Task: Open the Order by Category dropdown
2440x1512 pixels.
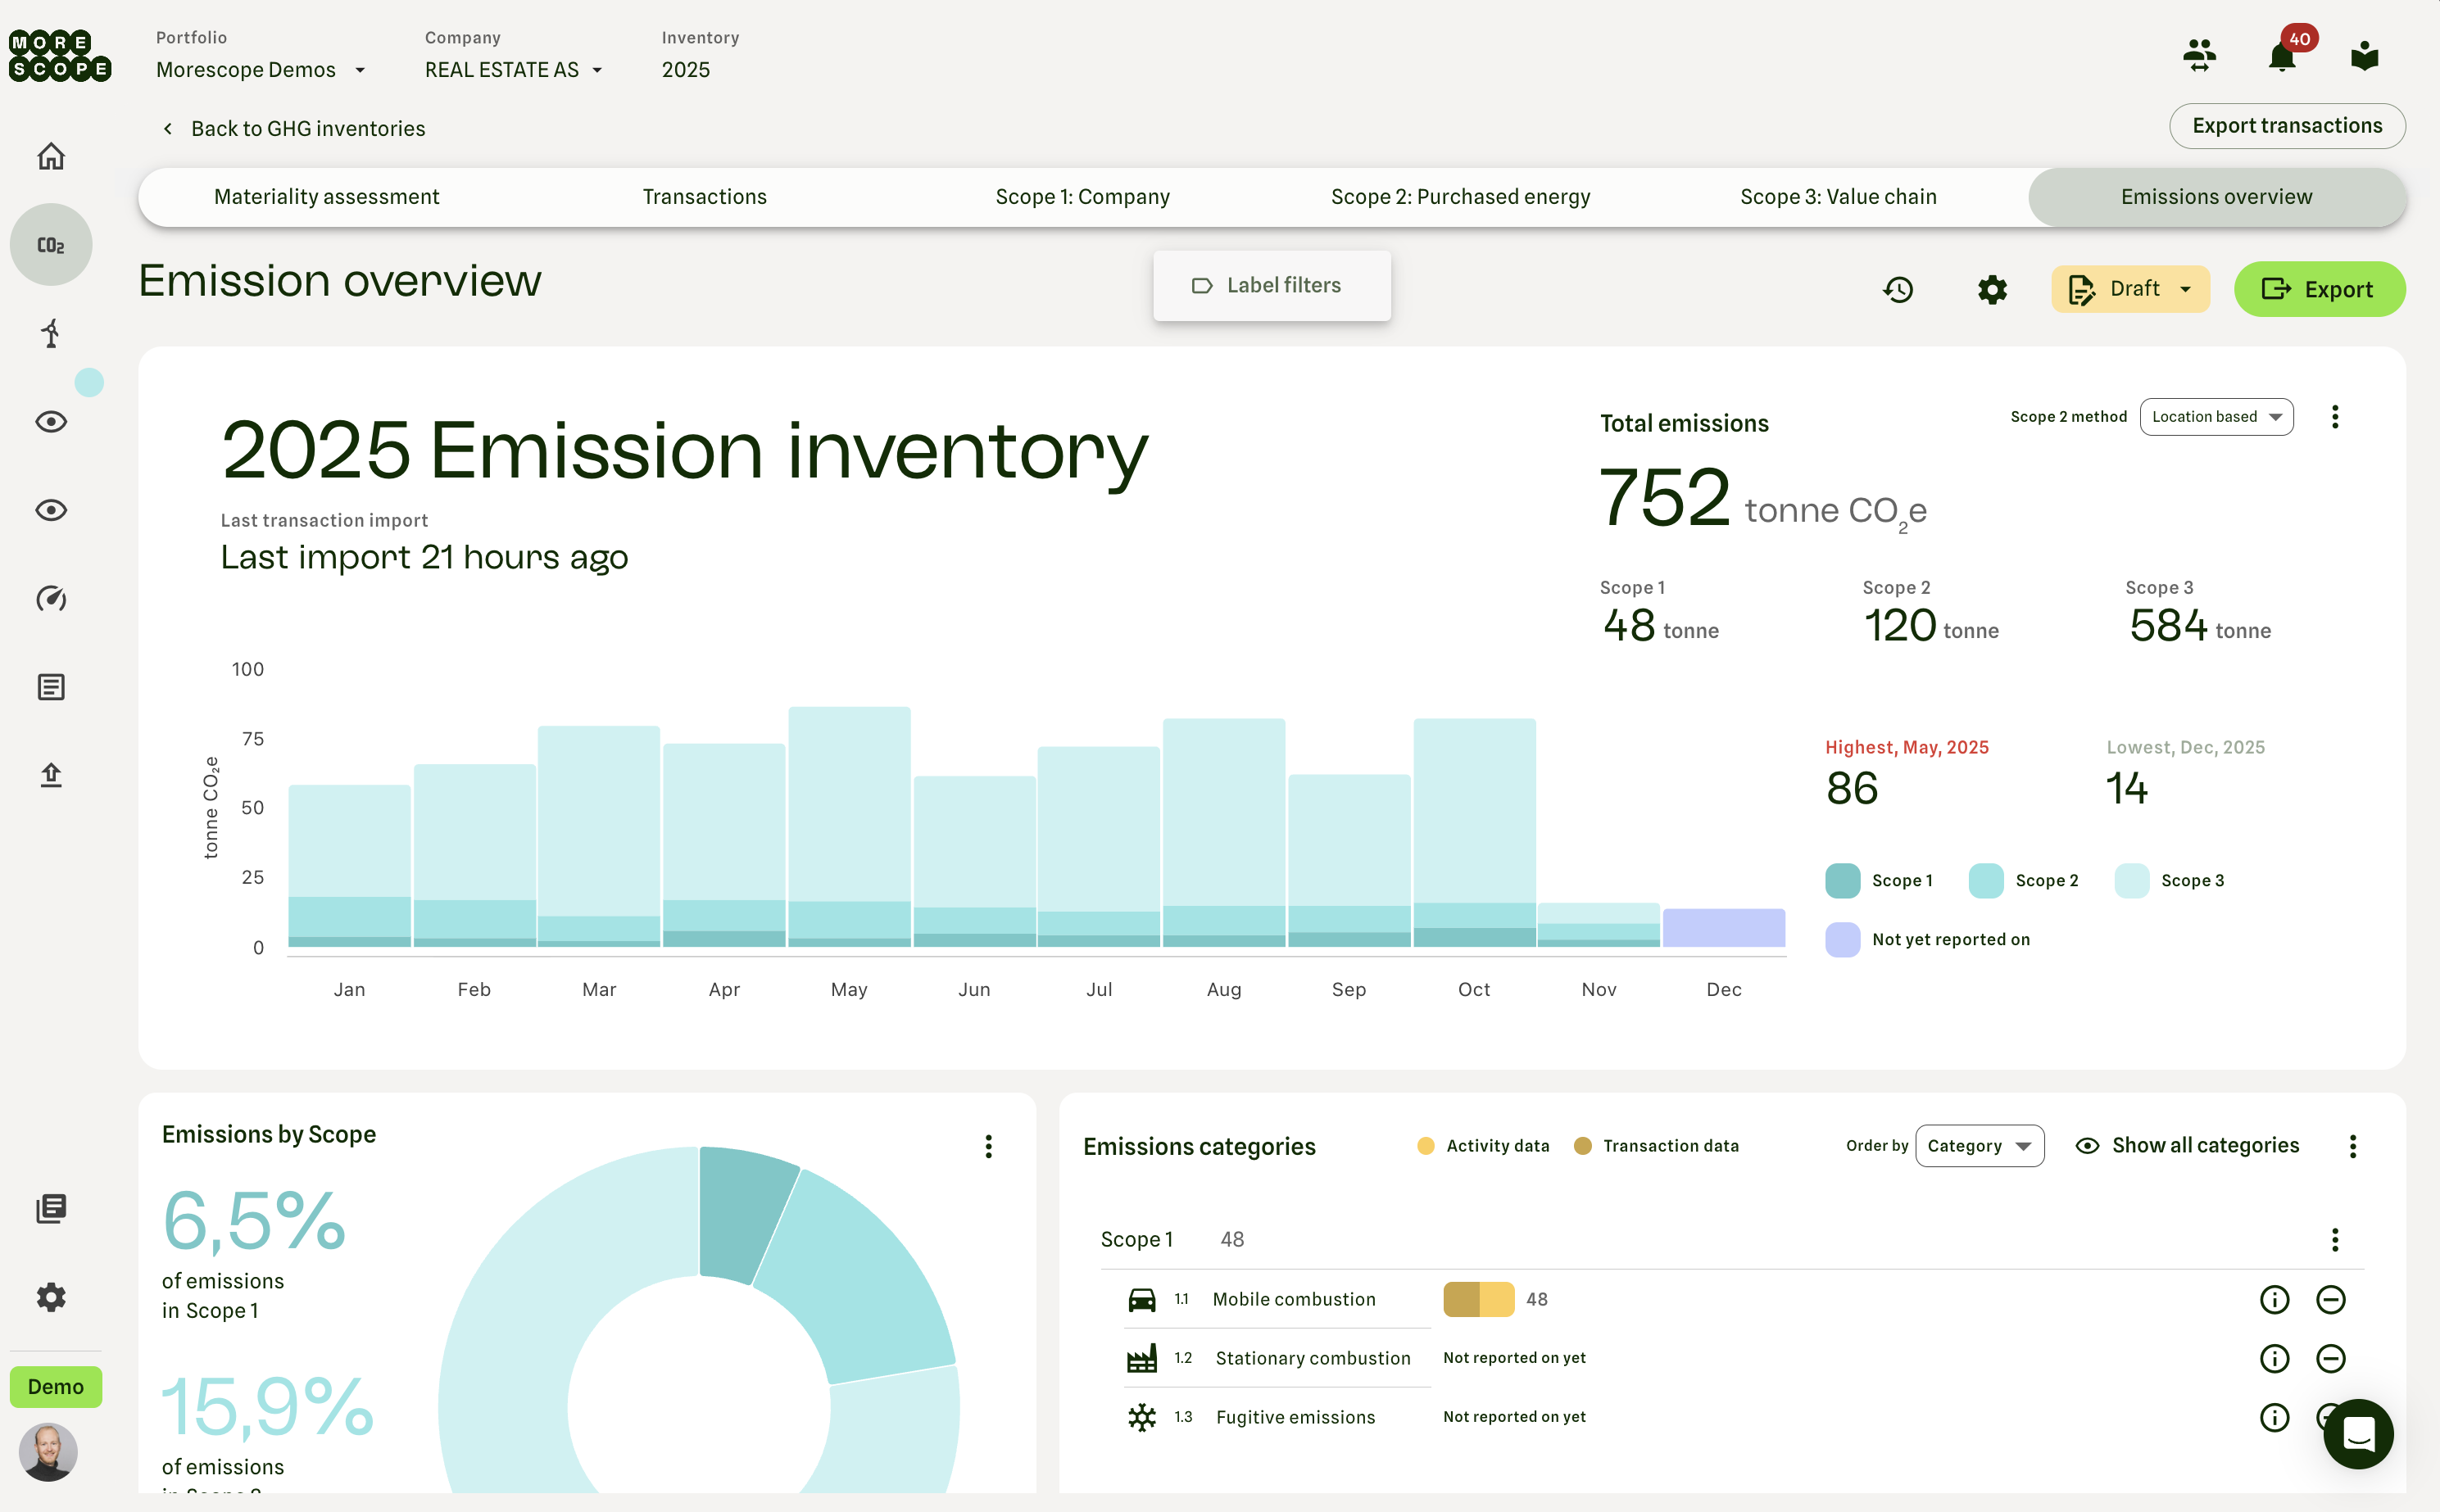Action: pyautogui.click(x=1979, y=1146)
